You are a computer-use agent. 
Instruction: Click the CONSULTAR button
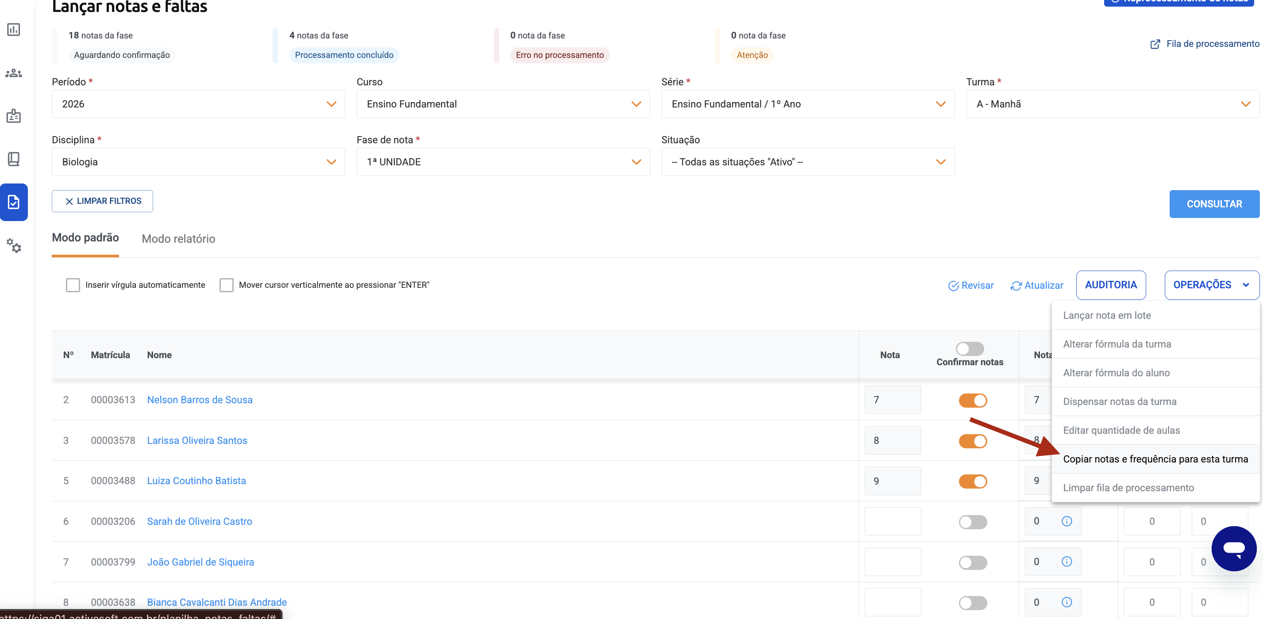click(1214, 204)
